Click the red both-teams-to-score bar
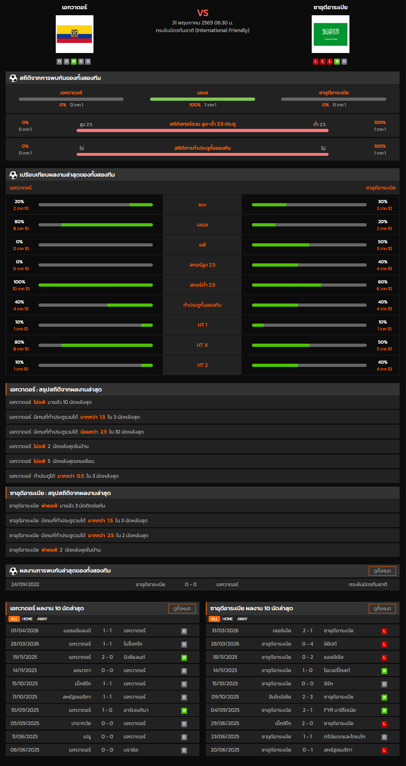406x766 pixels. (203, 154)
